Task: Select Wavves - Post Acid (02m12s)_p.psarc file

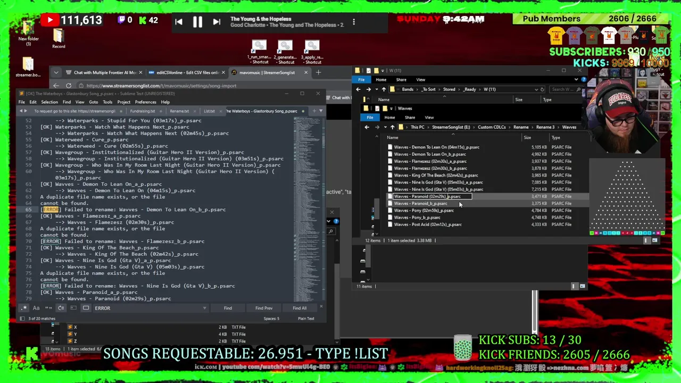Action: 428,224
